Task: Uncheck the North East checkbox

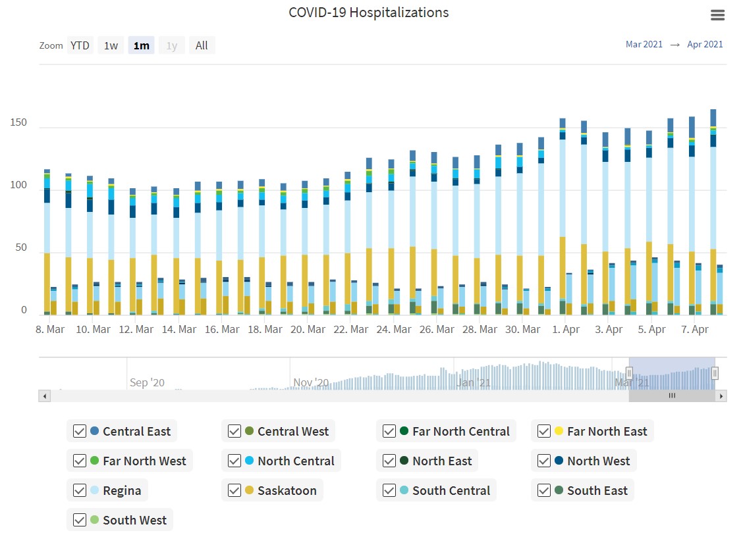Action: 389,461
